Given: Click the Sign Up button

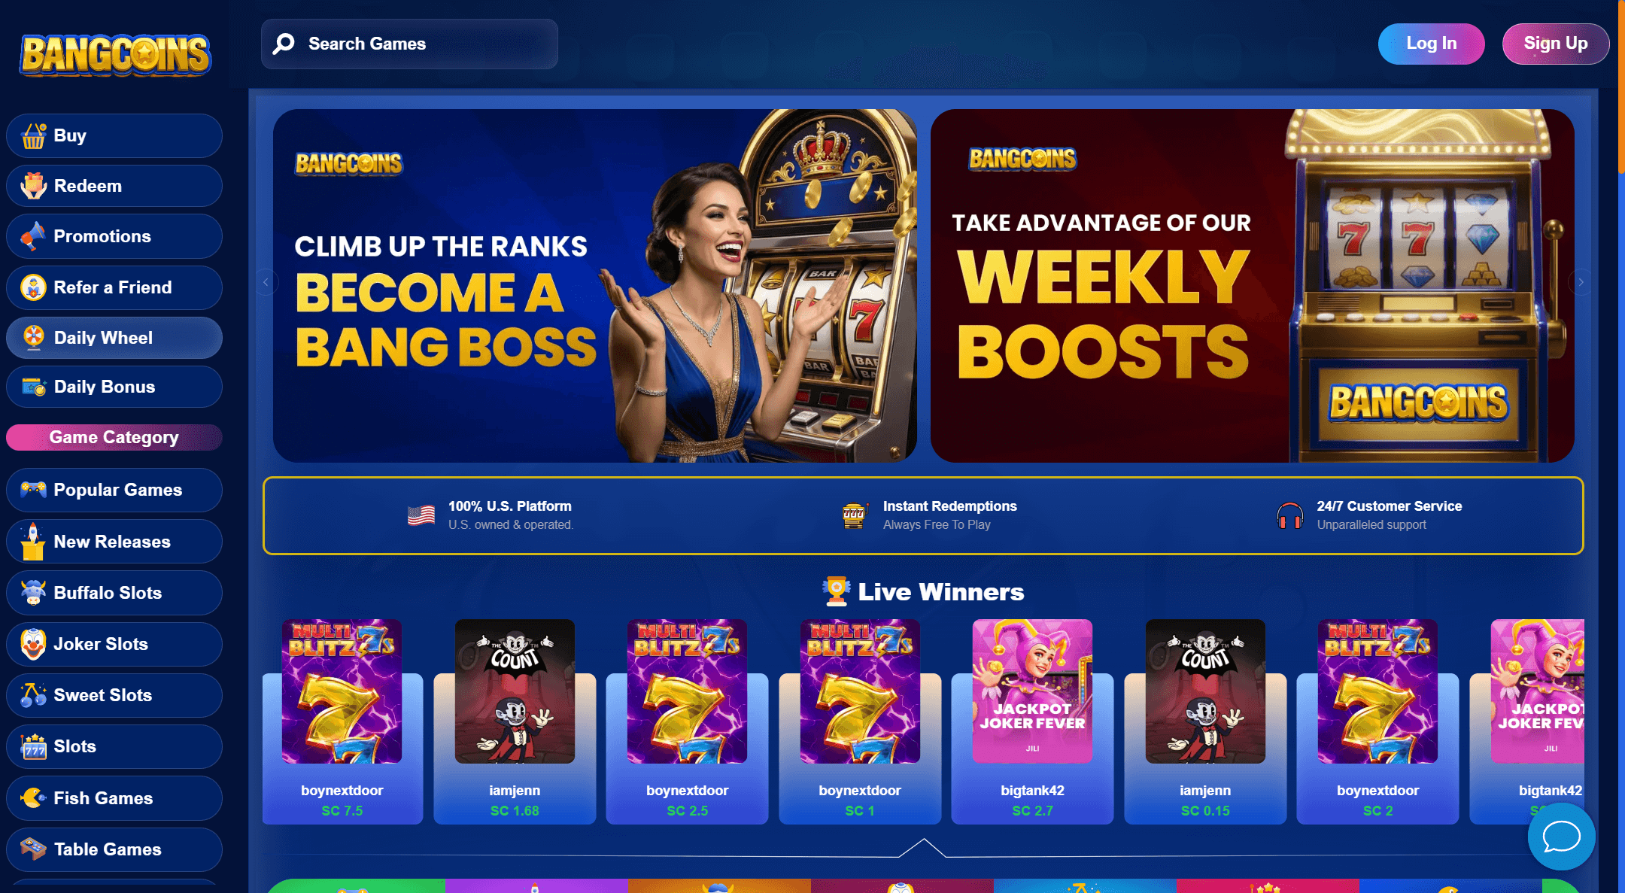Looking at the screenshot, I should 1556,44.
